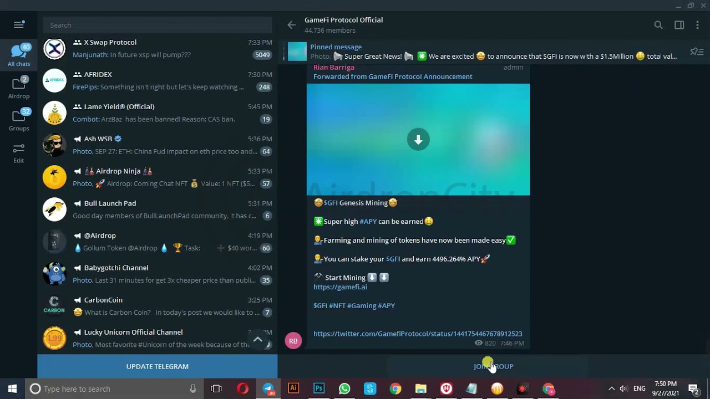Show the pinned messages list icon

[x=697, y=52]
